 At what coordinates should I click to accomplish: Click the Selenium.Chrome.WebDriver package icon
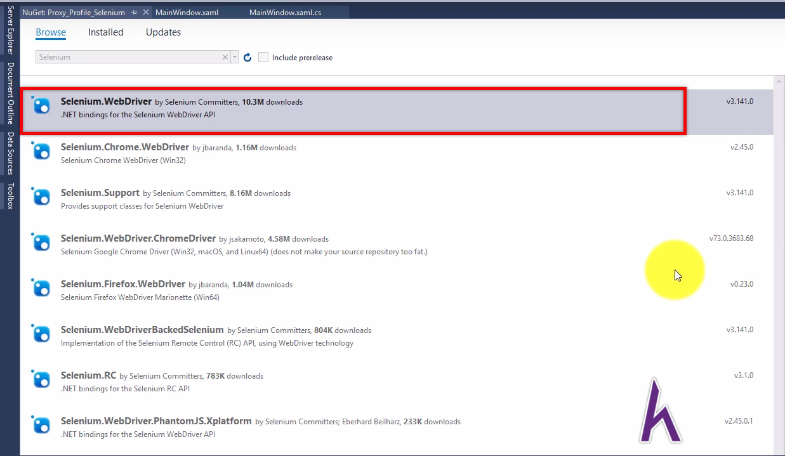coord(41,151)
